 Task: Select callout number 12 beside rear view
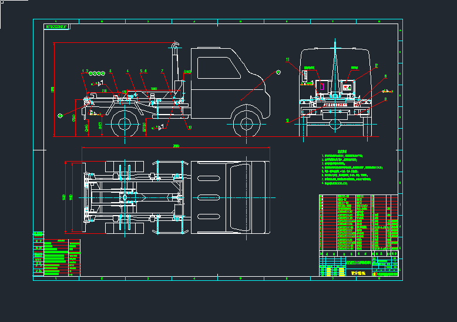(x=376, y=65)
